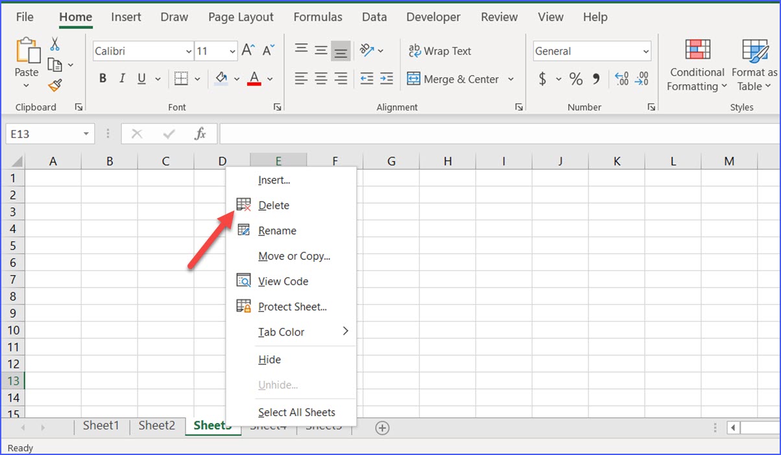Apply Accounting dollar number format

coord(542,79)
